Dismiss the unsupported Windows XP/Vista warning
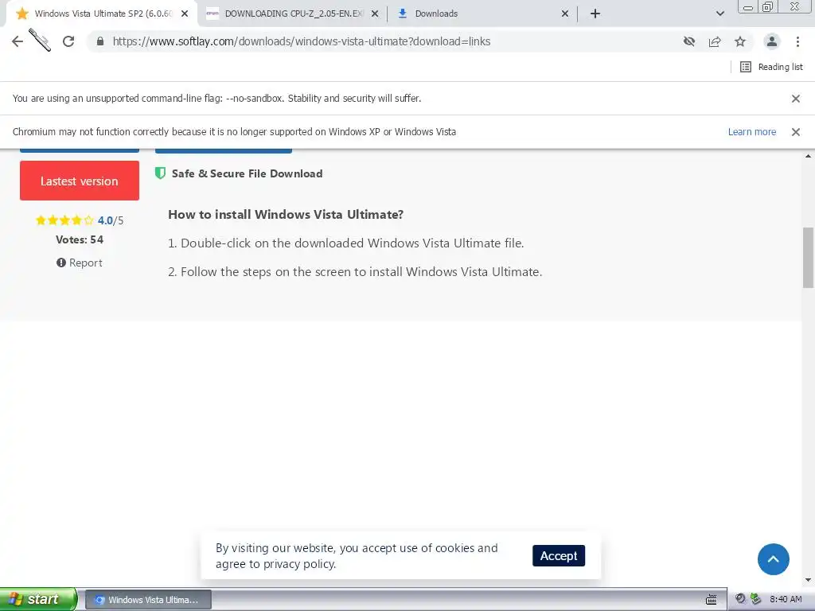 795,132
